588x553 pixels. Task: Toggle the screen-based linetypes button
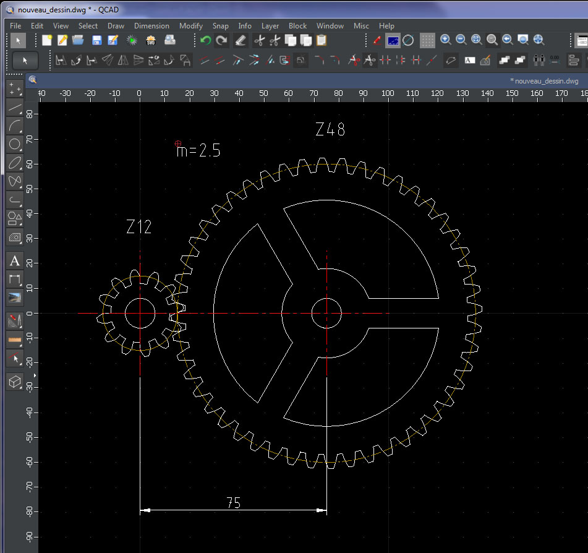coord(393,41)
